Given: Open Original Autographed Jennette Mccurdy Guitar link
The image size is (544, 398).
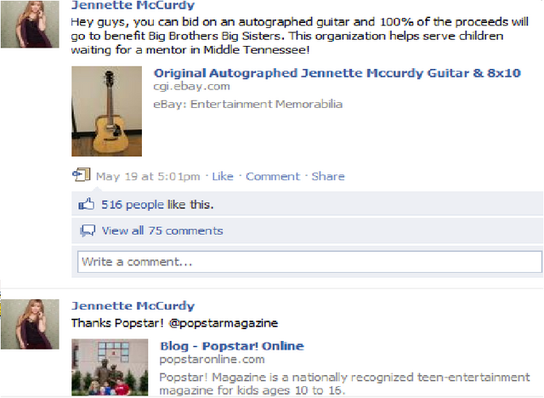Looking at the screenshot, I should [337, 73].
